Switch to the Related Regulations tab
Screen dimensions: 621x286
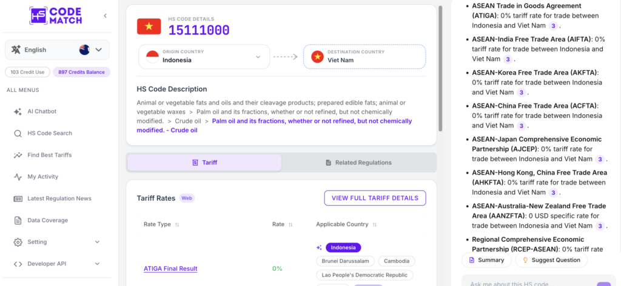pos(358,163)
